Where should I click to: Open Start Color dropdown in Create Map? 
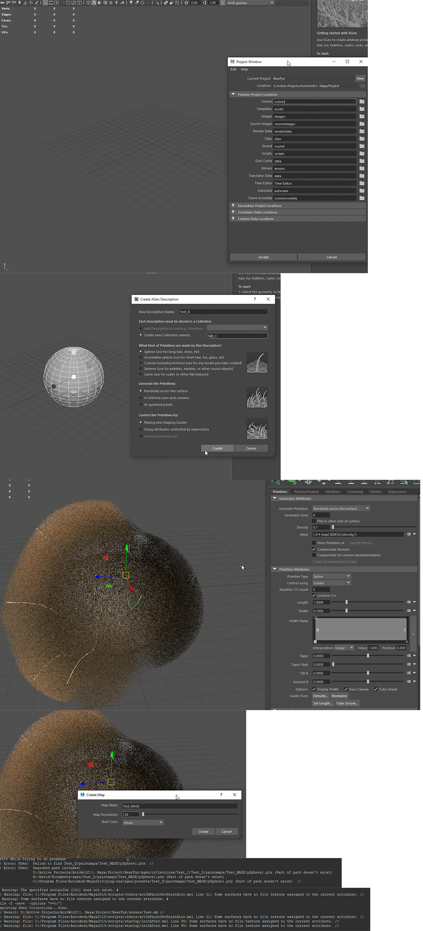143,823
